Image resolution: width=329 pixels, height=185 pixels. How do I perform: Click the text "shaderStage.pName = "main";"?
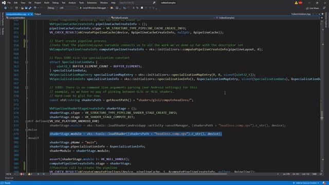pos(74,142)
